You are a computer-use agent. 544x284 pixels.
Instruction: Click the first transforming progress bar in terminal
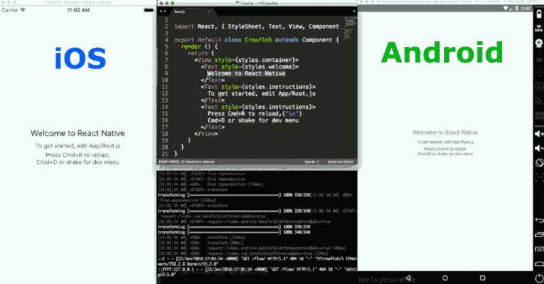click(x=234, y=195)
